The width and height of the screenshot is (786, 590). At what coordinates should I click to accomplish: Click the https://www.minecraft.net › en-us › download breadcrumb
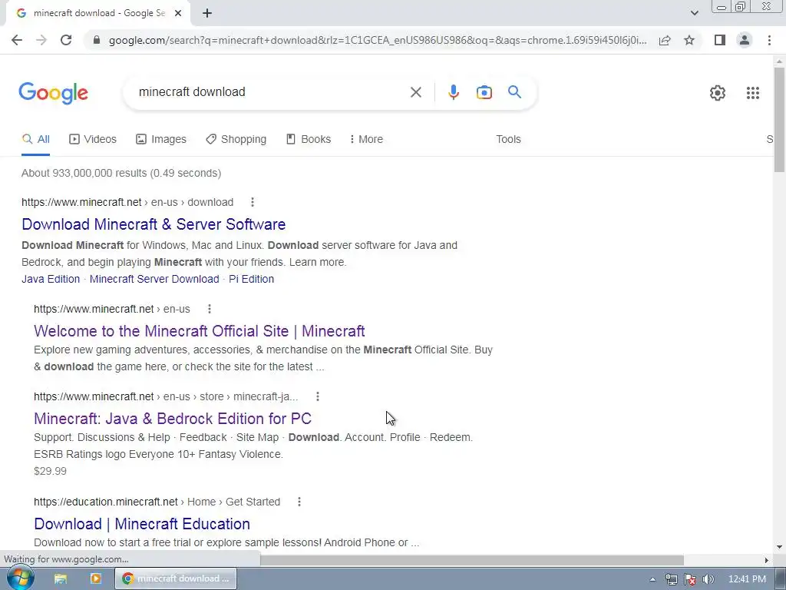tap(127, 202)
